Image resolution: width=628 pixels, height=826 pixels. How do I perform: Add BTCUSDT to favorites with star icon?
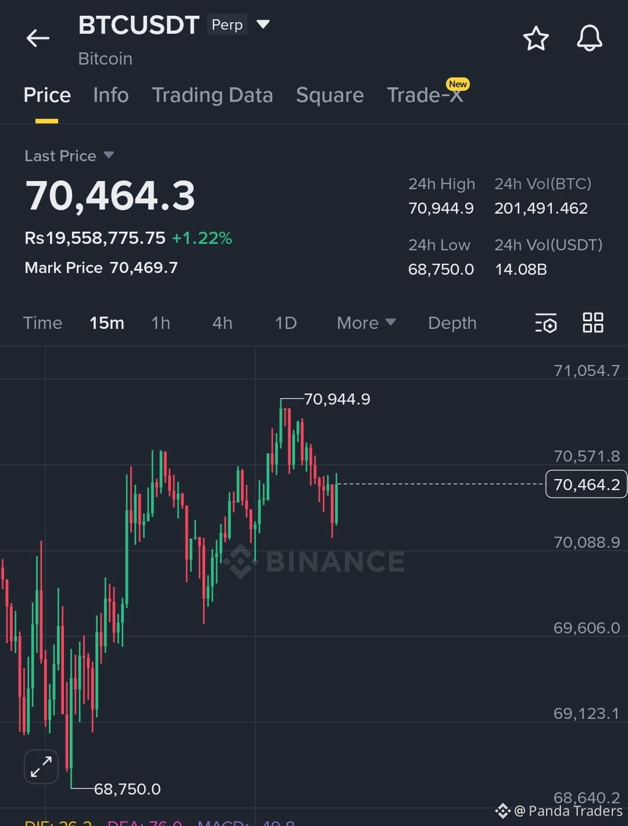[536, 38]
